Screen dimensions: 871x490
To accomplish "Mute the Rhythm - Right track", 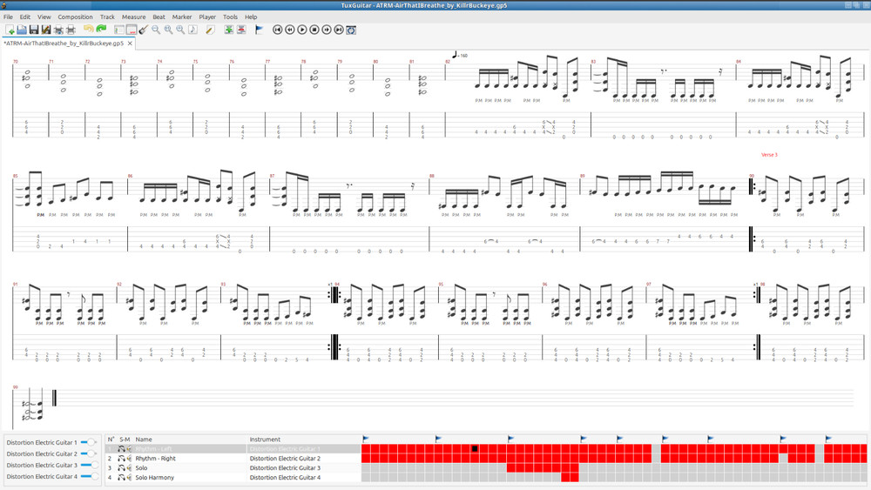I will pyautogui.click(x=129, y=459).
